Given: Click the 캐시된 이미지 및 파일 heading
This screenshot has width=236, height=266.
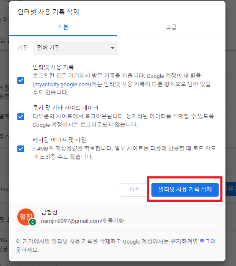Looking at the screenshot, I should coord(59,140).
